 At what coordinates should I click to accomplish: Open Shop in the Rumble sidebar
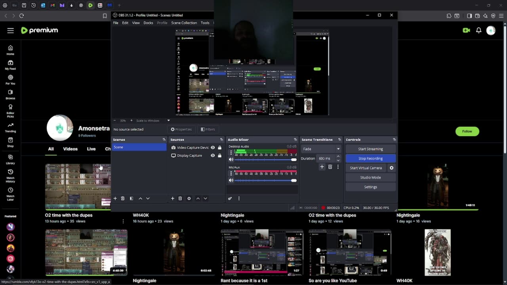click(10, 142)
